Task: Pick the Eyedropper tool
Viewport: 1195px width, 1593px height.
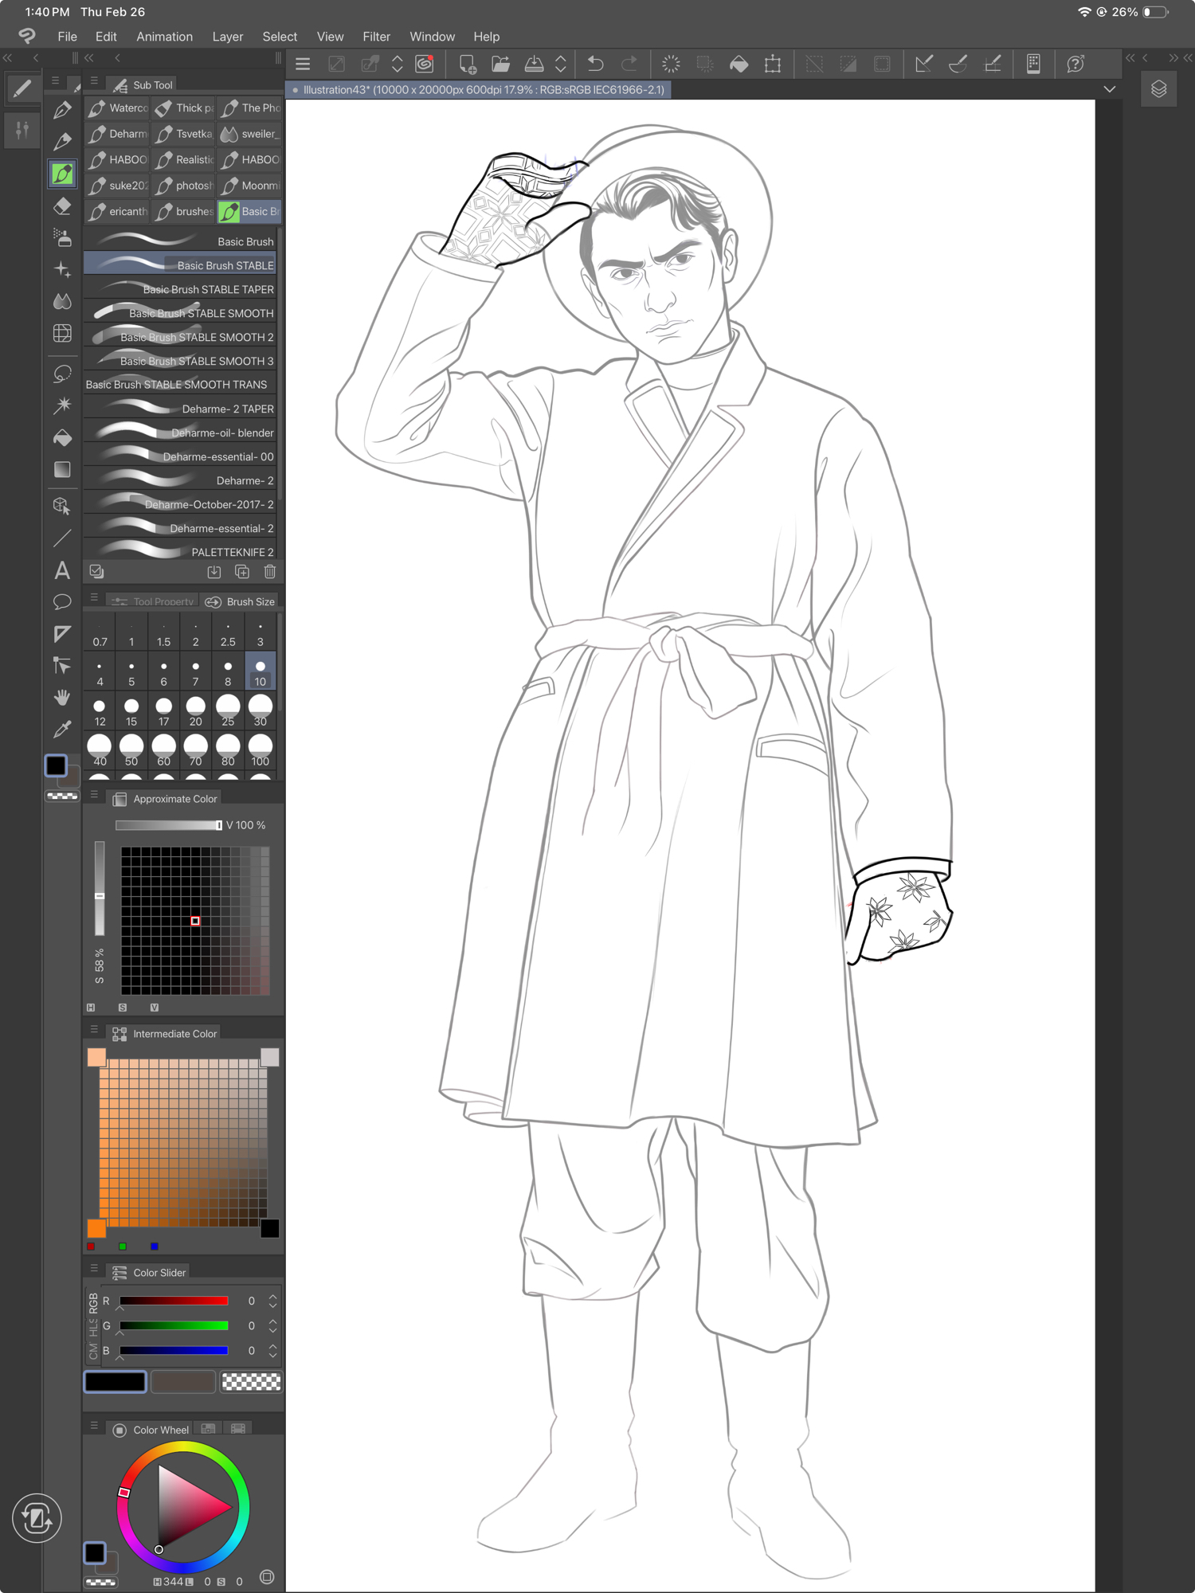Action: 62,729
